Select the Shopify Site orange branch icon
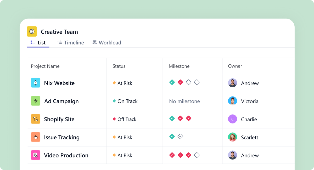314x170 pixels. (x=36, y=119)
